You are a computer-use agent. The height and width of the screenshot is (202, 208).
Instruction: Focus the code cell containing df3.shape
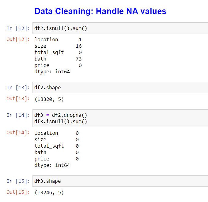120,181
